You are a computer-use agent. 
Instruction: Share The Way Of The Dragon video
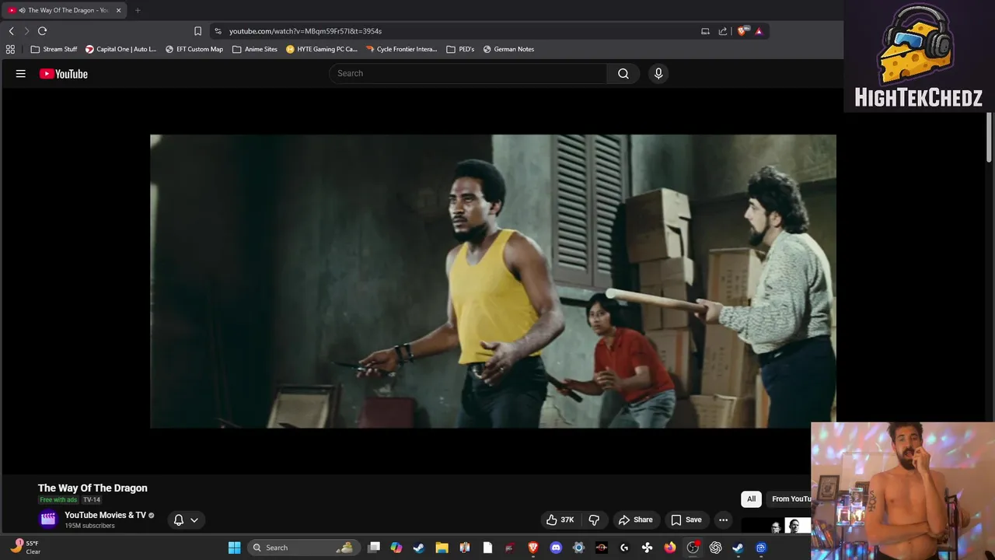click(x=635, y=520)
